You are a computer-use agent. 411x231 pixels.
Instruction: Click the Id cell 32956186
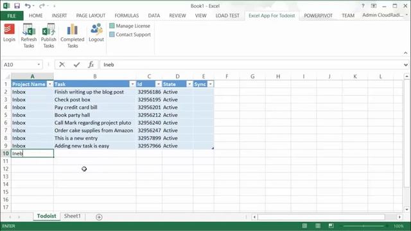pos(149,92)
